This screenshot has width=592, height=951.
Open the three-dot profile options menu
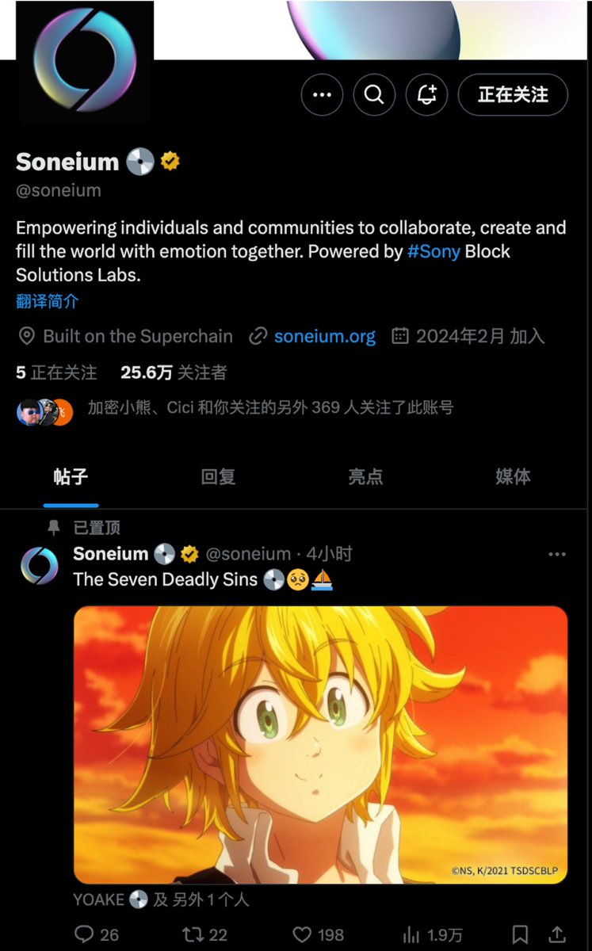322,95
